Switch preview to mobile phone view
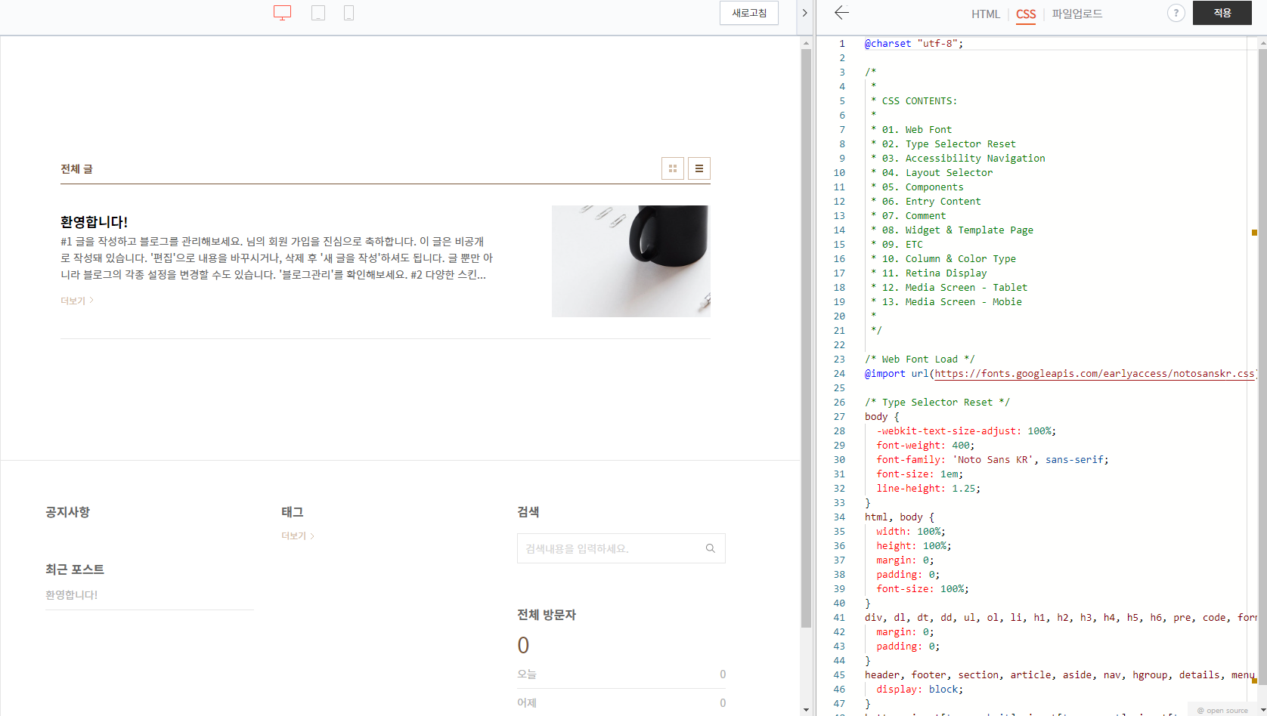Screen dimensions: 1267x716 [x=349, y=12]
